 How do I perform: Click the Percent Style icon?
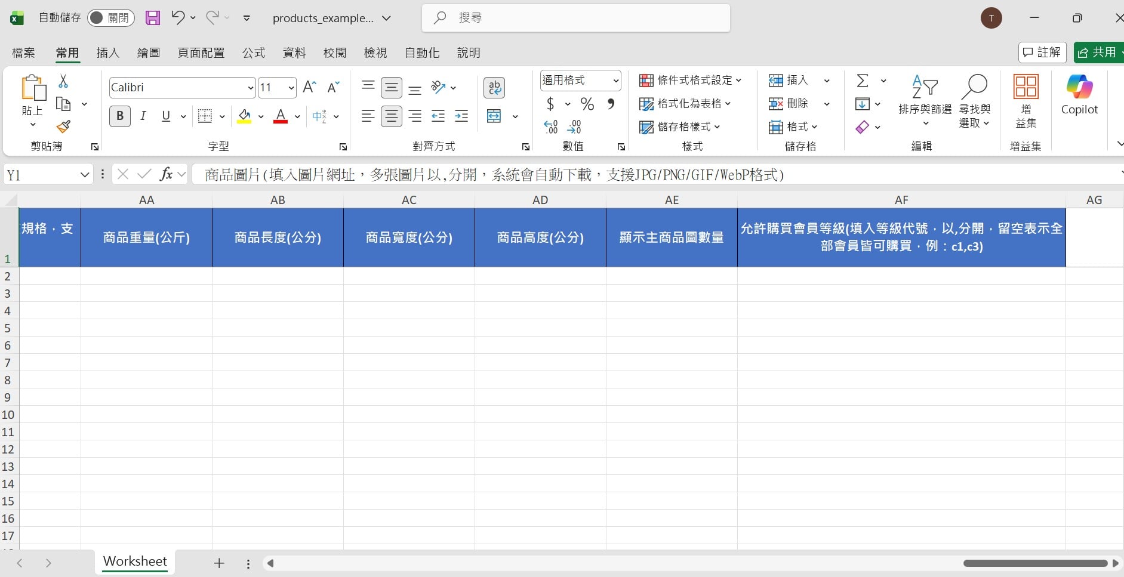point(587,104)
